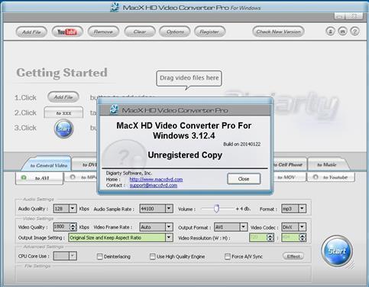369x287 pixels.
Task: Switch to the 'to Cell Phone' tab
Action: click(x=289, y=165)
